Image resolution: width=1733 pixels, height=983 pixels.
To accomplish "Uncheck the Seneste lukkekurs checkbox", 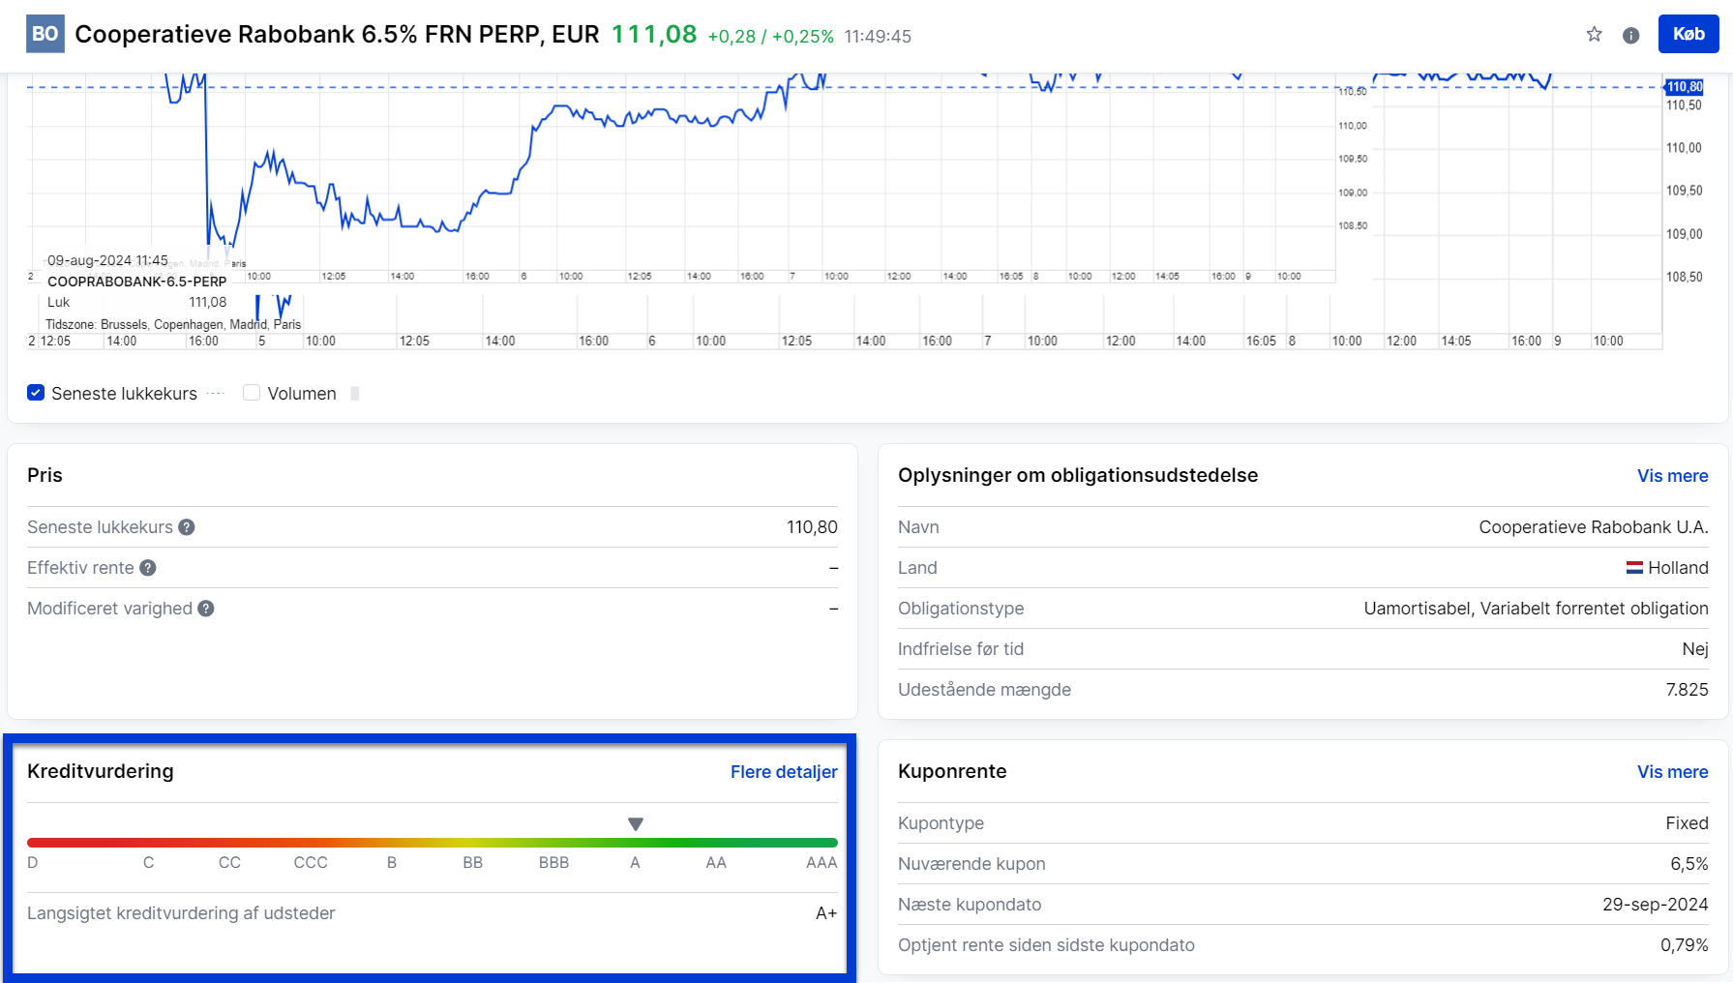I will [36, 393].
